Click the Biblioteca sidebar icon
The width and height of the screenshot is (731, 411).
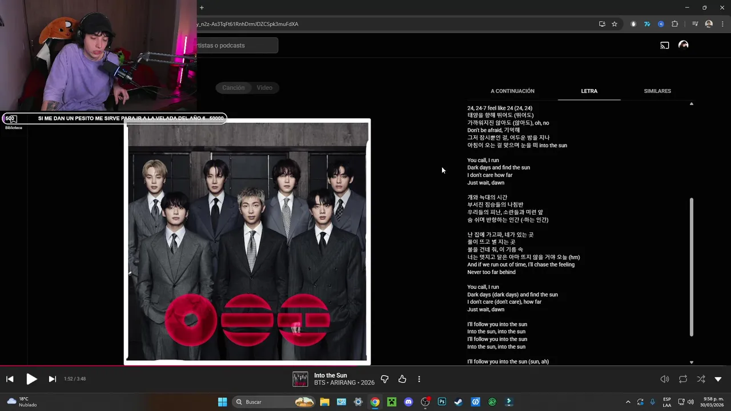pos(14,122)
